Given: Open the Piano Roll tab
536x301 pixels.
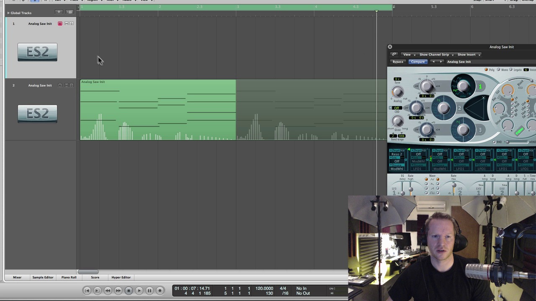Looking at the screenshot, I should [69, 277].
